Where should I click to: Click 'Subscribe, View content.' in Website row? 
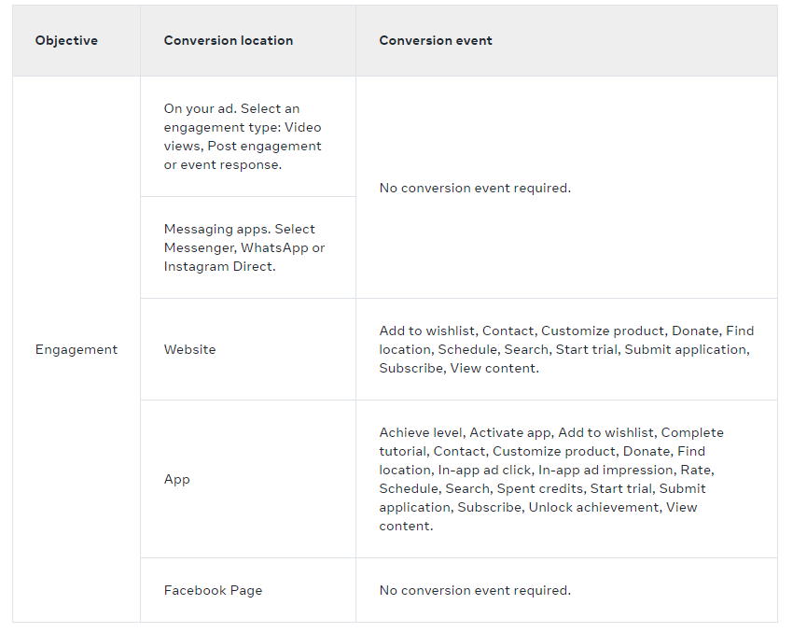pyautogui.click(x=459, y=368)
